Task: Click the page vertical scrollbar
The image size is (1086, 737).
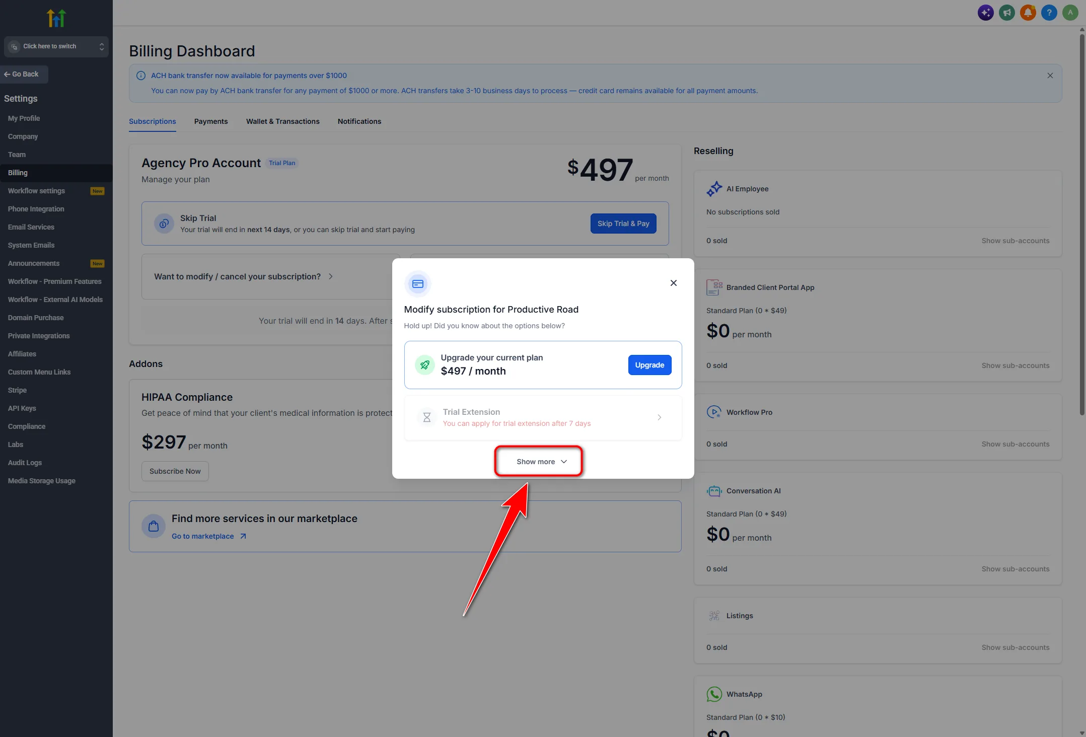Action: (1082, 224)
